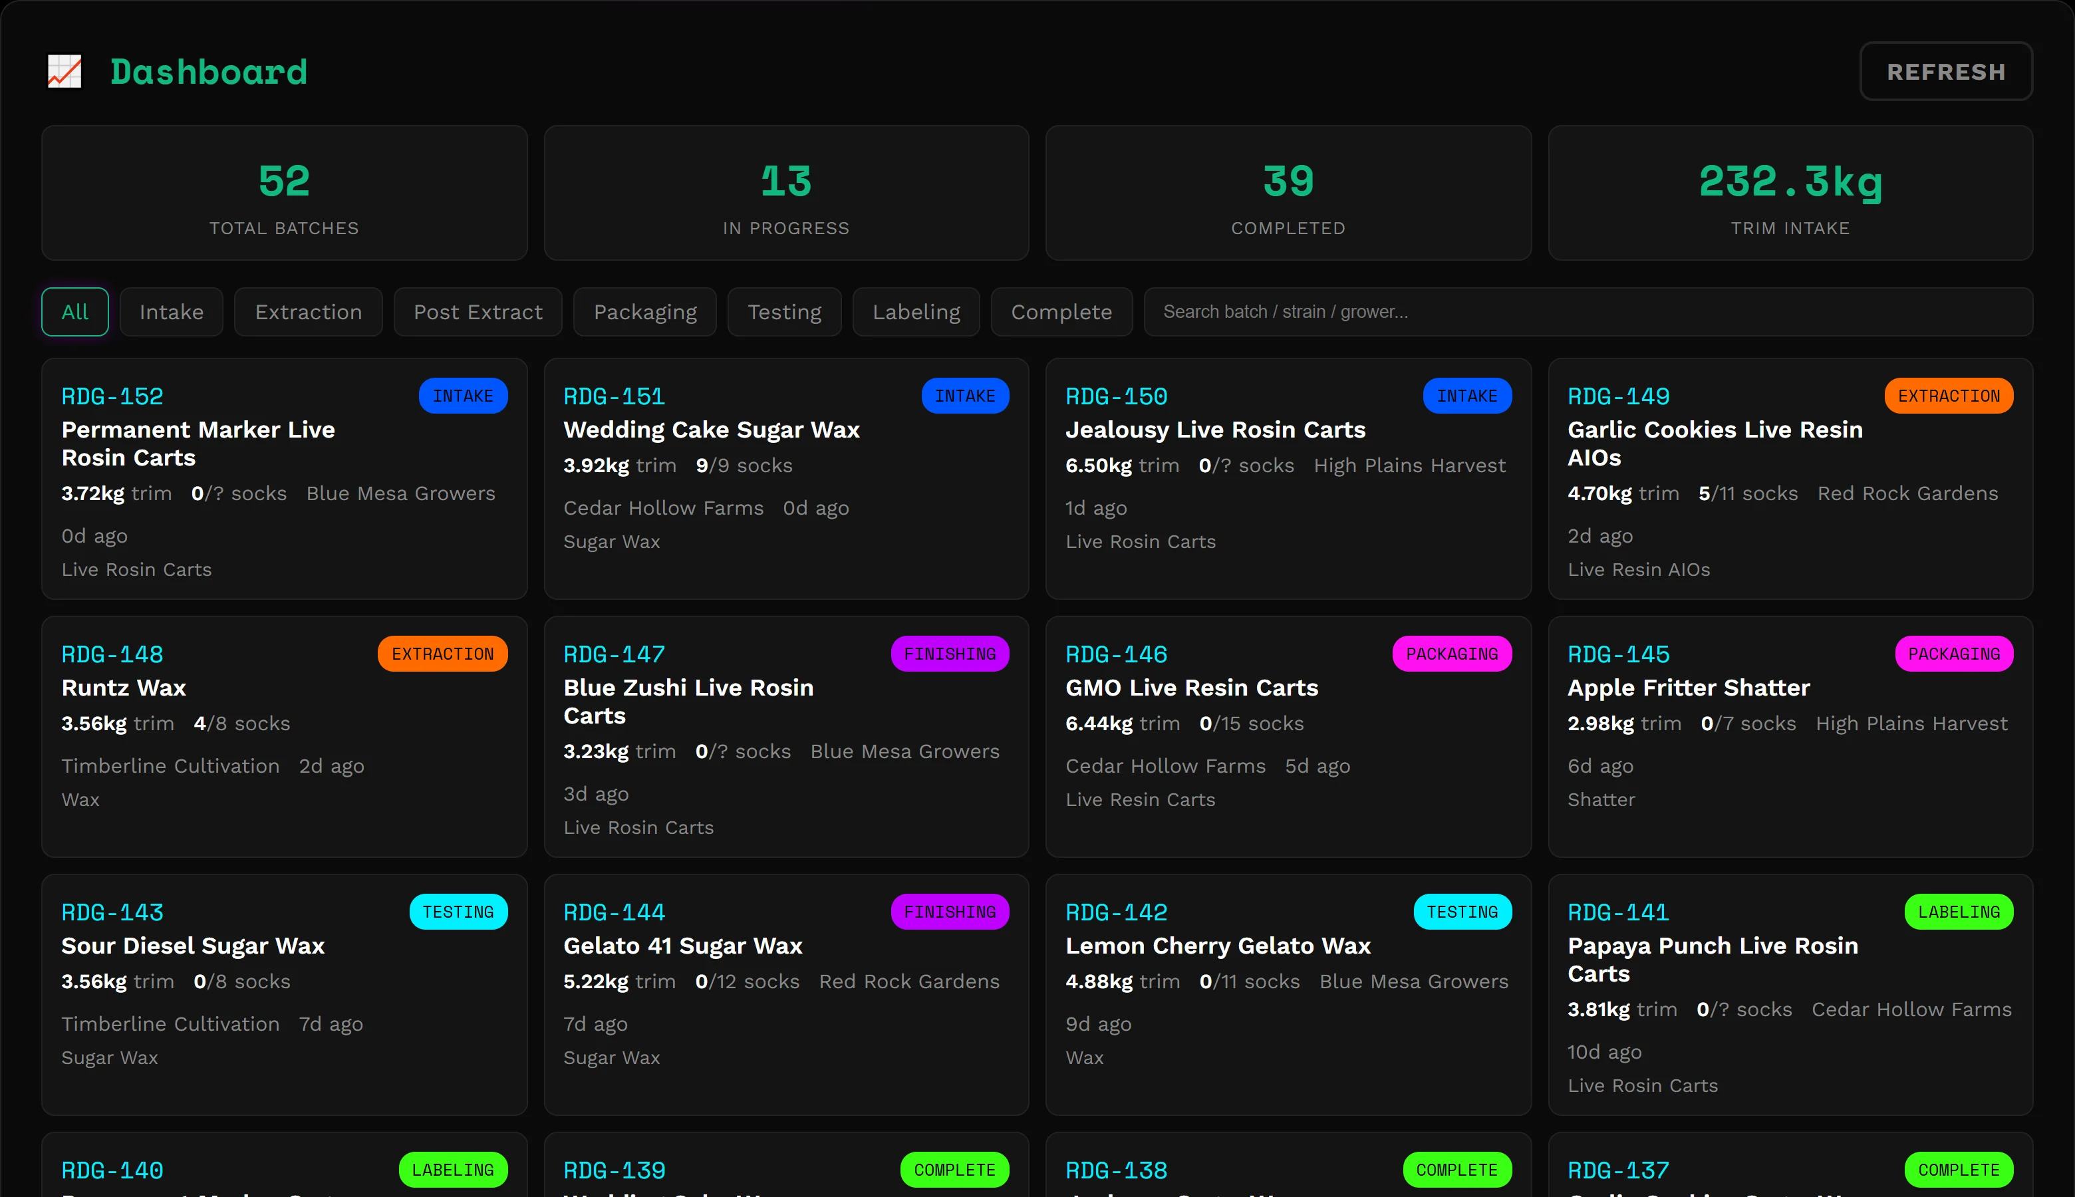Click the Dashboard chart icon
The image size is (2075, 1197).
point(64,72)
